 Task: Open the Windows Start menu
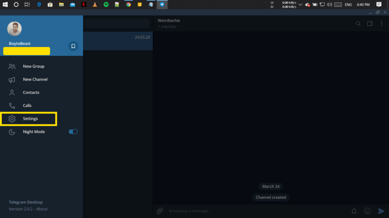click(x=5, y=5)
